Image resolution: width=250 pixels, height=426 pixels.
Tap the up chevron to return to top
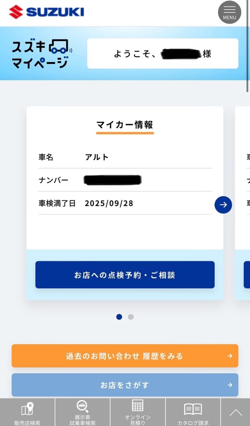tap(236, 412)
